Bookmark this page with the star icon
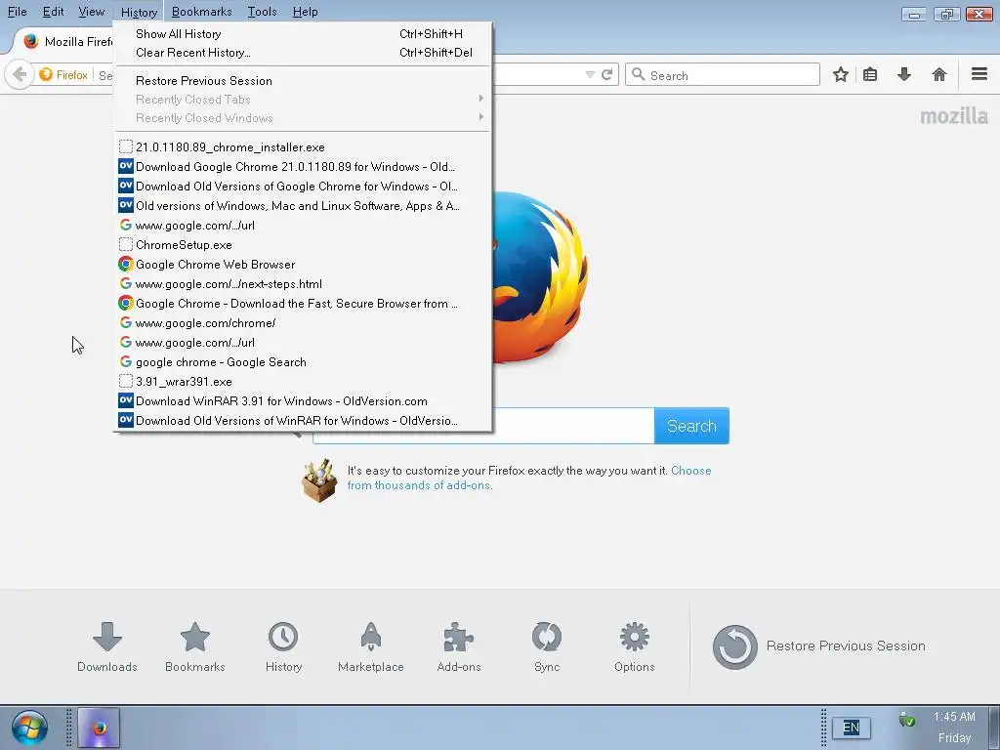This screenshot has height=750, width=1000. coord(841,74)
